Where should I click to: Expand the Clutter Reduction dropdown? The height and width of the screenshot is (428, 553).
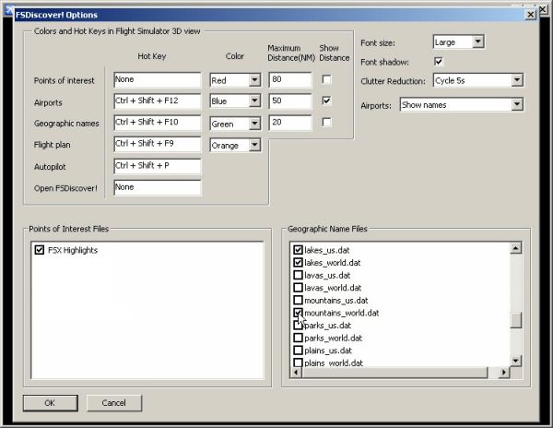pyautogui.click(x=516, y=80)
